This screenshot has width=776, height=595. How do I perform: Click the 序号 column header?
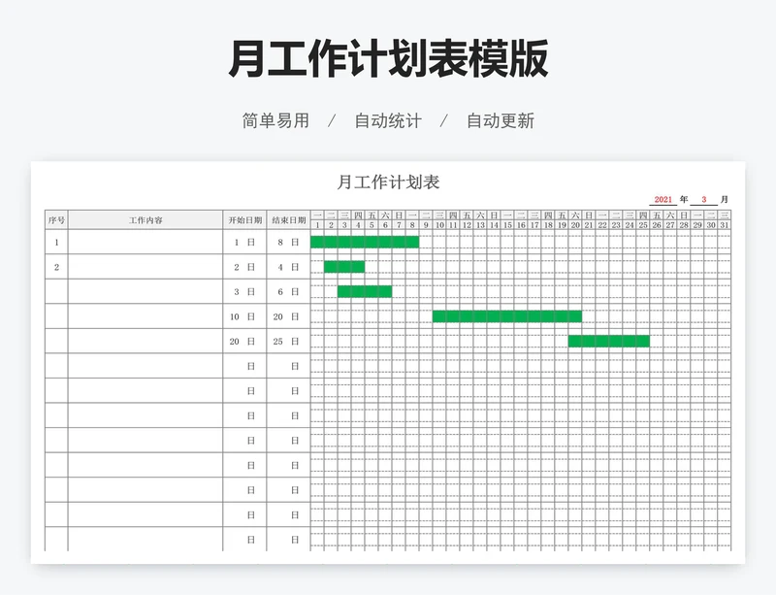point(56,220)
